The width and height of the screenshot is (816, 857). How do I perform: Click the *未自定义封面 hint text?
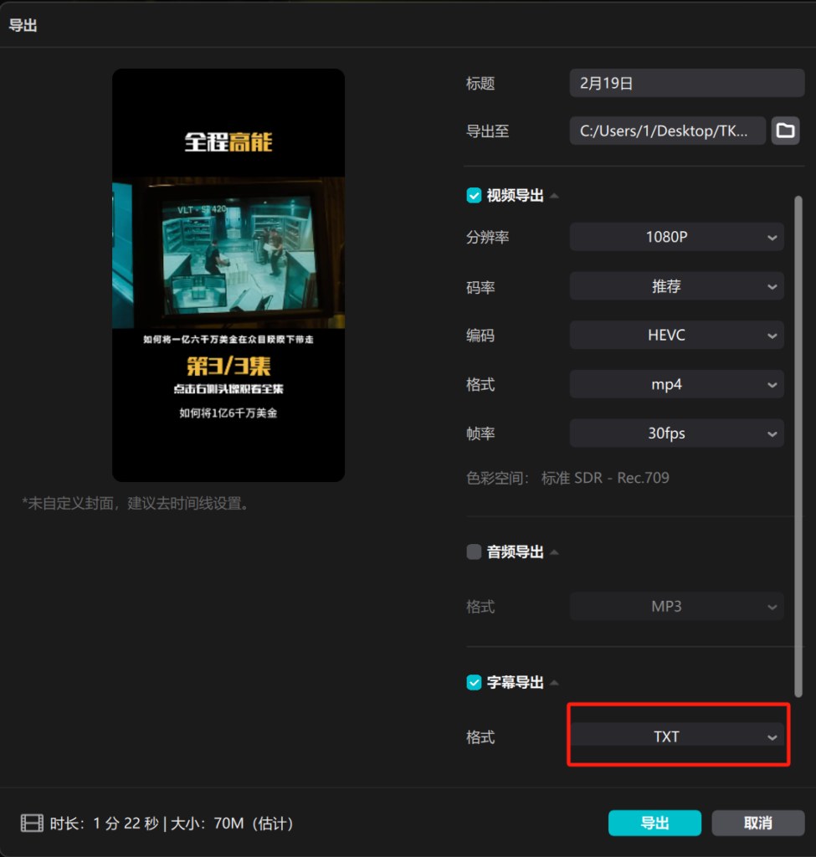click(136, 503)
